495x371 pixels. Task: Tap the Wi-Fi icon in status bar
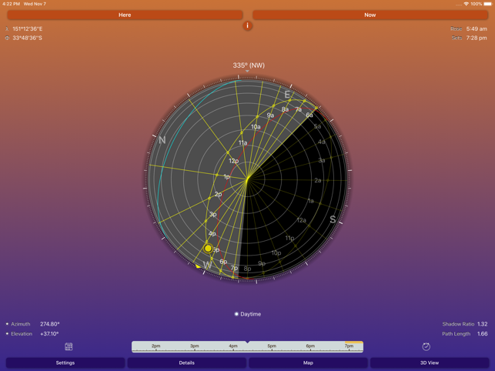click(466, 4)
